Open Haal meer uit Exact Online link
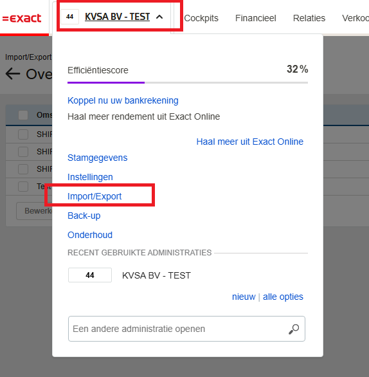The width and height of the screenshot is (369, 377). pyautogui.click(x=250, y=142)
